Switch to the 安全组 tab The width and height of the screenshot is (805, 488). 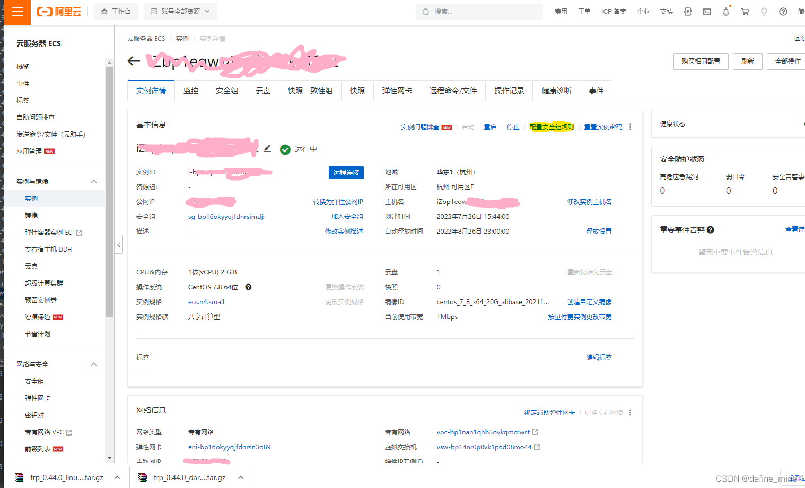tap(227, 90)
